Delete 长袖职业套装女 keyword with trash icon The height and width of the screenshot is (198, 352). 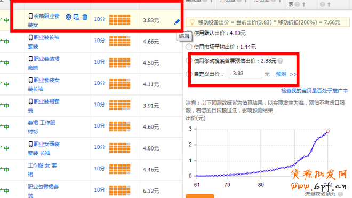[85, 17]
